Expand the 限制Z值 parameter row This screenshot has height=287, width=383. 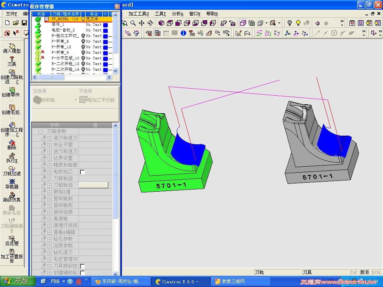pos(50,192)
